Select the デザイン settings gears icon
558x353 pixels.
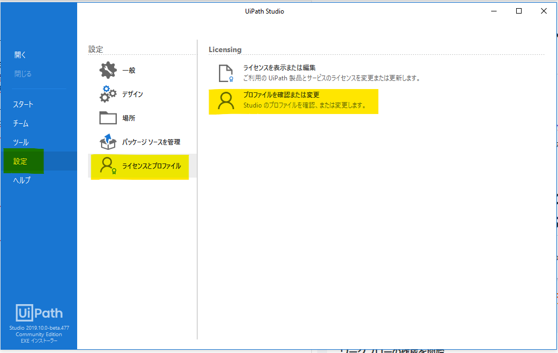pyautogui.click(x=106, y=94)
